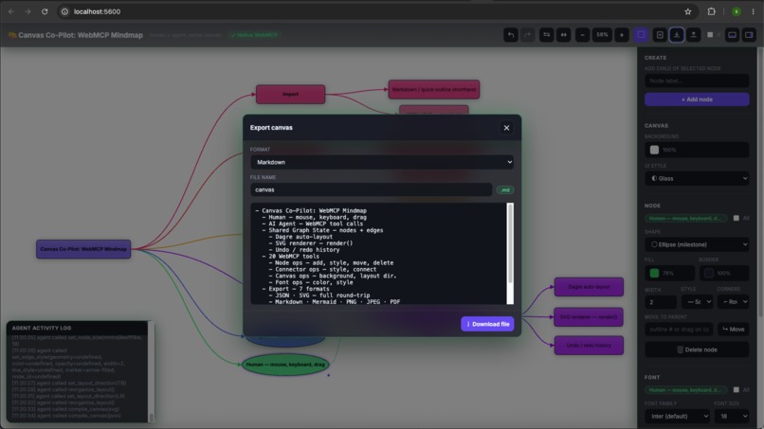Image resolution: width=764 pixels, height=429 pixels.
Task: Open the Shape Ellipse (milestone) dropdown
Action: 697,244
